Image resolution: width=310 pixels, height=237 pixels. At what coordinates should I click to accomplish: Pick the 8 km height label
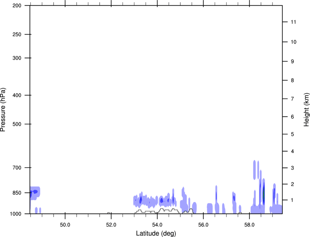pyautogui.click(x=292, y=80)
